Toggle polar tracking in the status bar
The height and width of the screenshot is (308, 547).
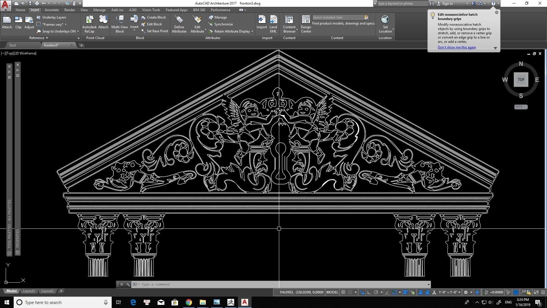pos(376,292)
